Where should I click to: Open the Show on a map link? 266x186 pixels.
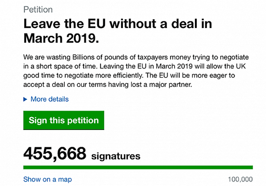pos(47,179)
